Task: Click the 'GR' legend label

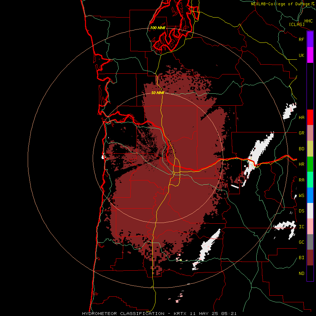Action: tap(301, 133)
